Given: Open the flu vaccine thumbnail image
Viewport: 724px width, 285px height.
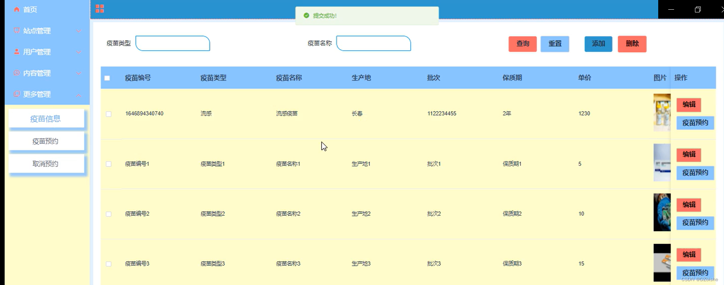Looking at the screenshot, I should (662, 113).
